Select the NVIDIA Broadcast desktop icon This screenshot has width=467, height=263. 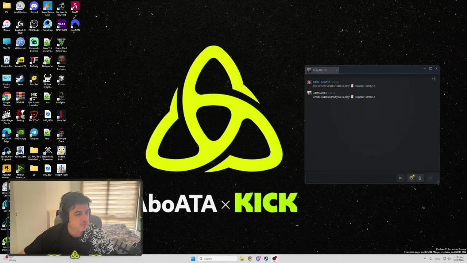tap(20, 172)
